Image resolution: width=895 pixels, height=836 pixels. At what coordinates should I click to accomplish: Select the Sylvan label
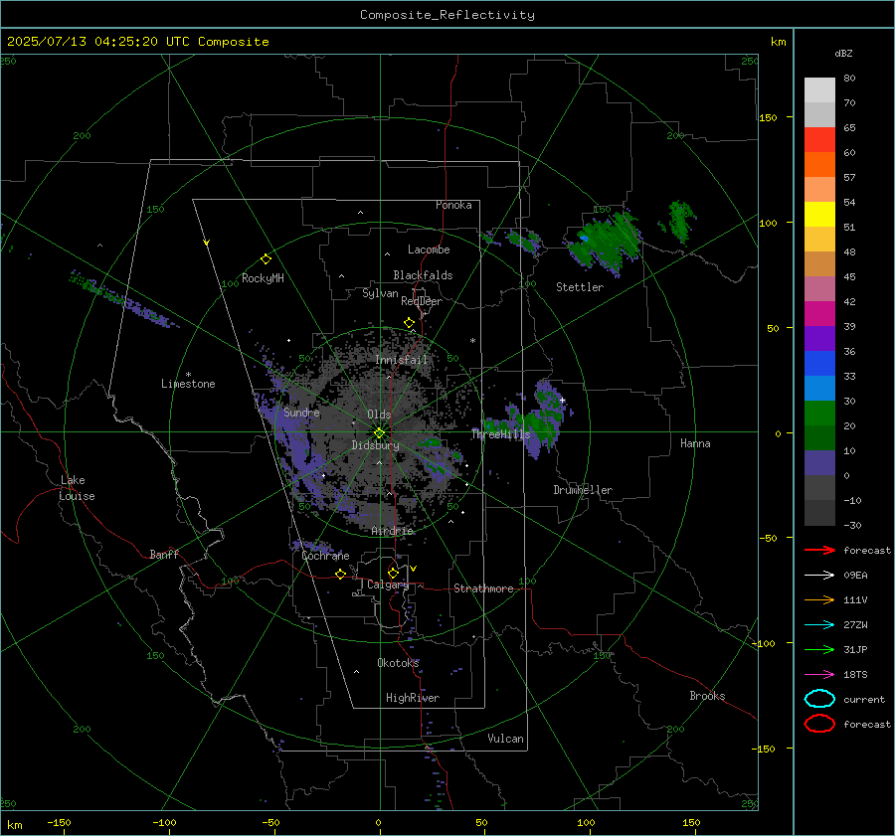click(x=380, y=293)
